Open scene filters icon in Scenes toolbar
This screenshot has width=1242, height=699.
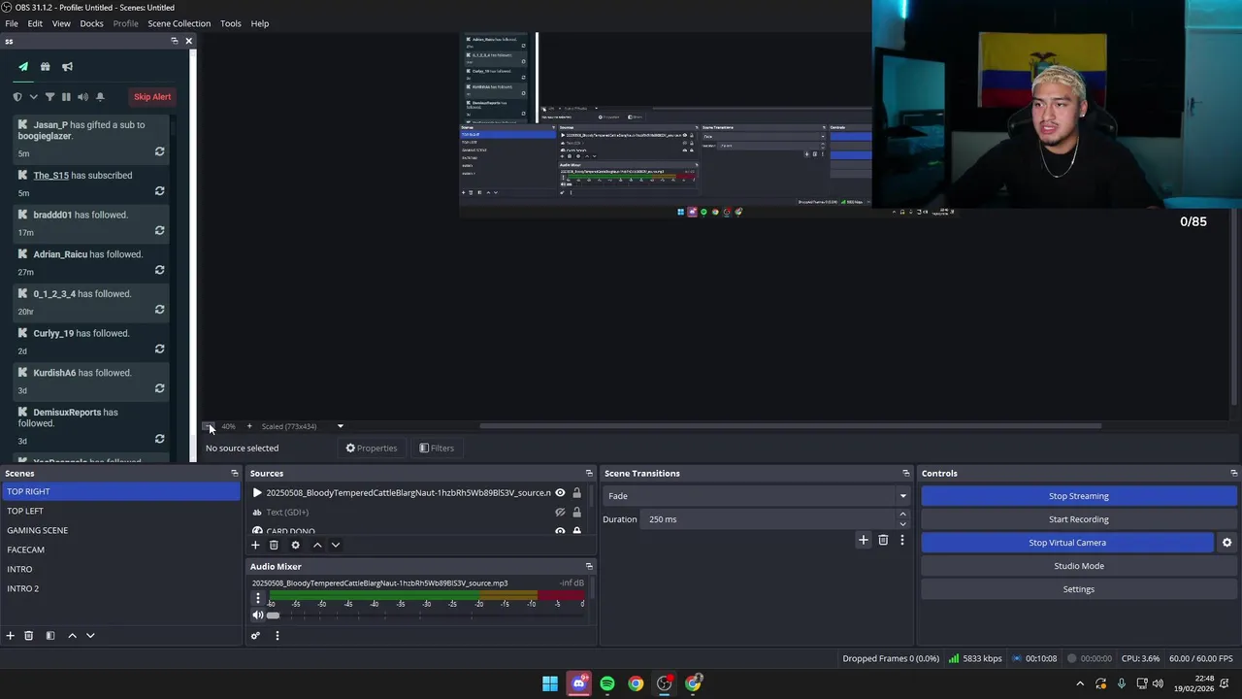click(x=50, y=636)
